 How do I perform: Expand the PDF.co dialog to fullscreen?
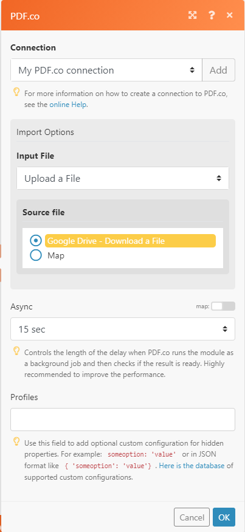point(192,15)
